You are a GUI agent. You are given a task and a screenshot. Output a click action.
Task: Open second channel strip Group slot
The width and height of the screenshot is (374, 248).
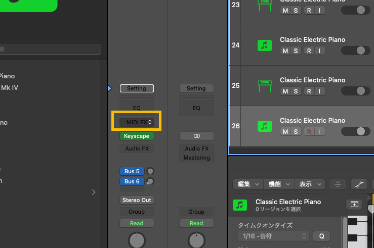coord(196,212)
